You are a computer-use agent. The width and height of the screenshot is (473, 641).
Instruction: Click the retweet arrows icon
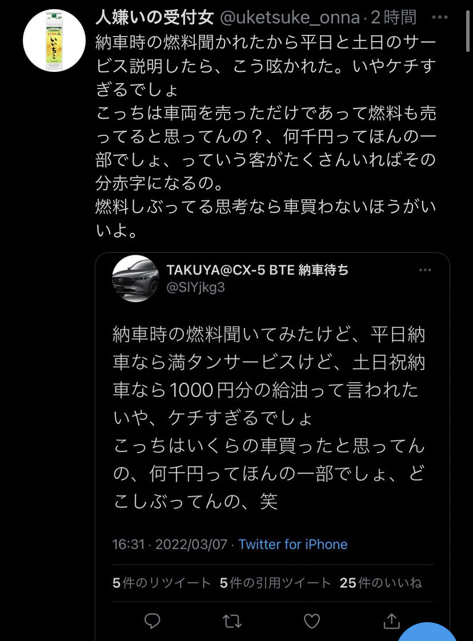point(231,622)
